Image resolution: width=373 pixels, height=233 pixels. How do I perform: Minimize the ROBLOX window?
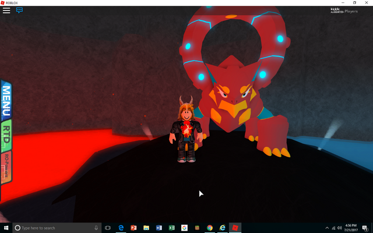point(343,3)
